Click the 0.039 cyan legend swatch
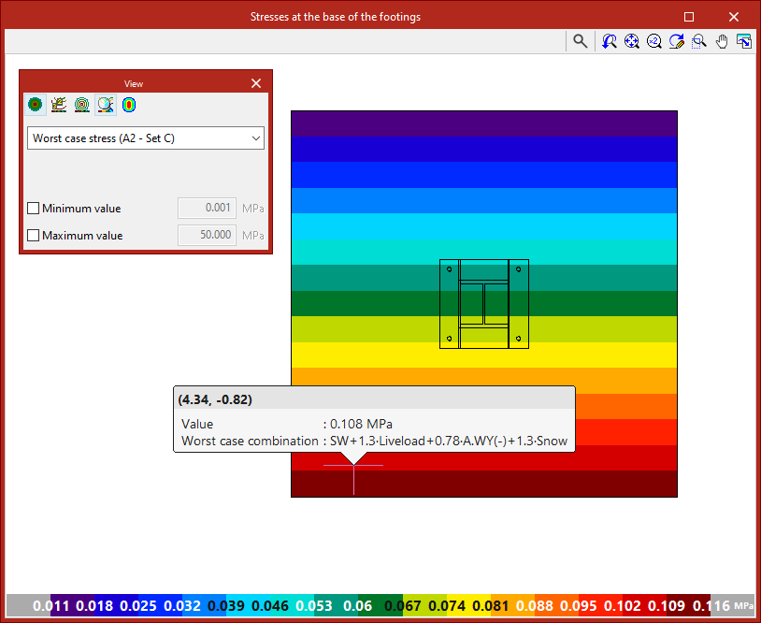 pos(249,605)
